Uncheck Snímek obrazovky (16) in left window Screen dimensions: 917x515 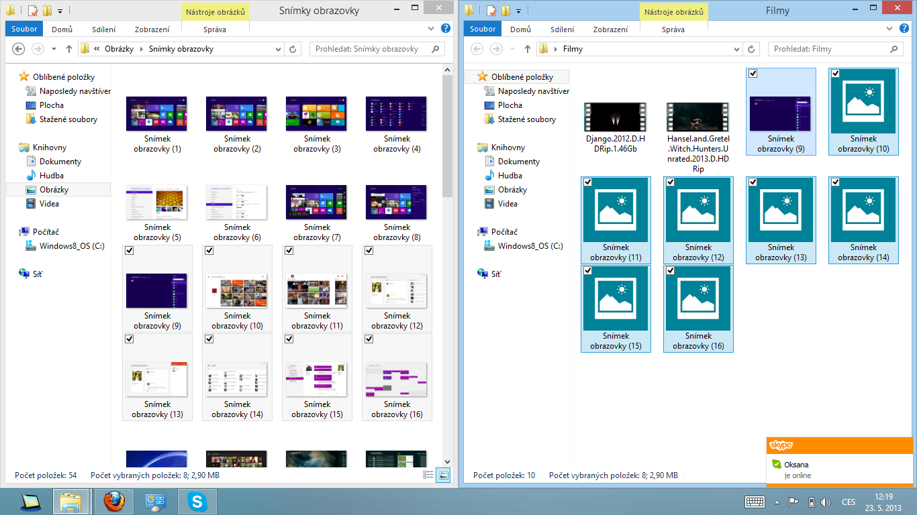point(369,339)
